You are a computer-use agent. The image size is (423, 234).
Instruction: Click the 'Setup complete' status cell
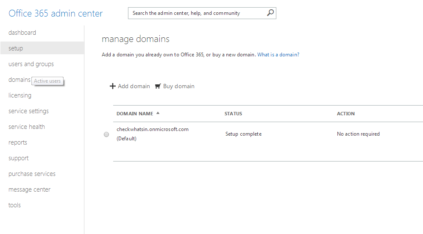point(243,134)
